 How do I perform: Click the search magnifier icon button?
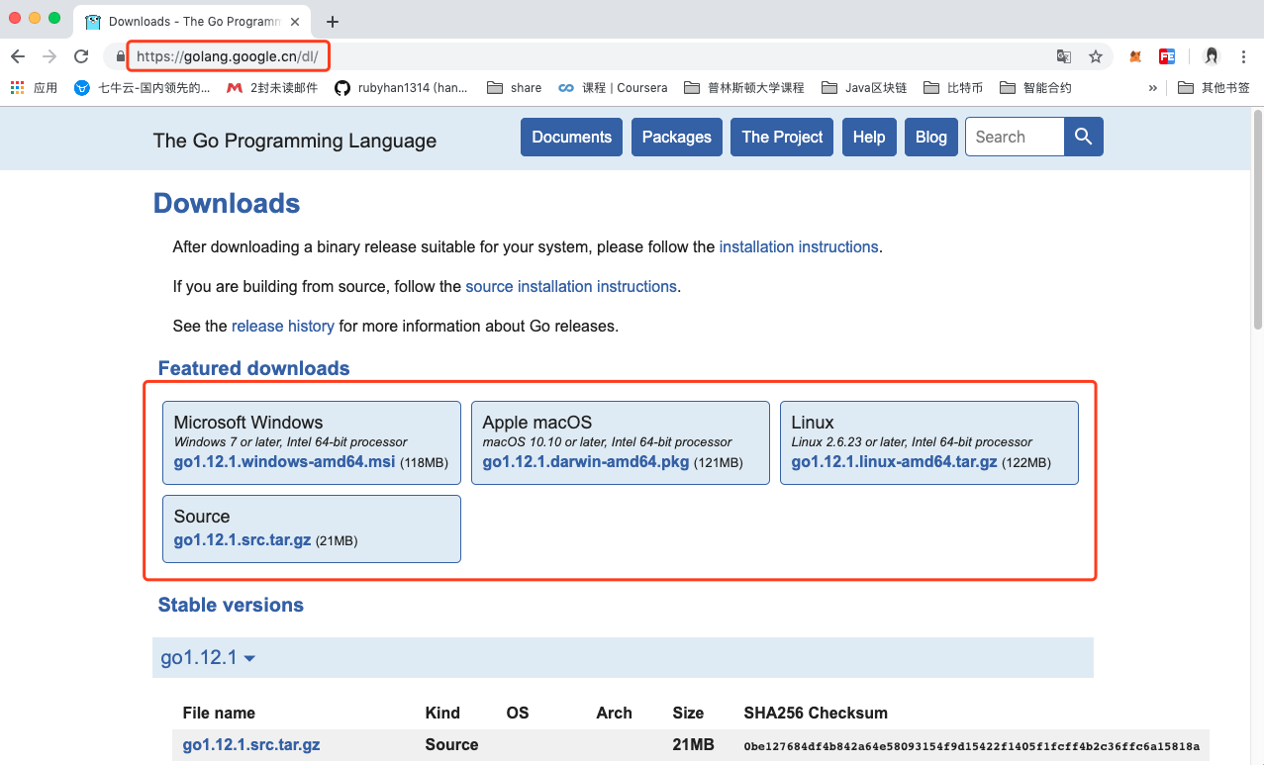(1083, 137)
